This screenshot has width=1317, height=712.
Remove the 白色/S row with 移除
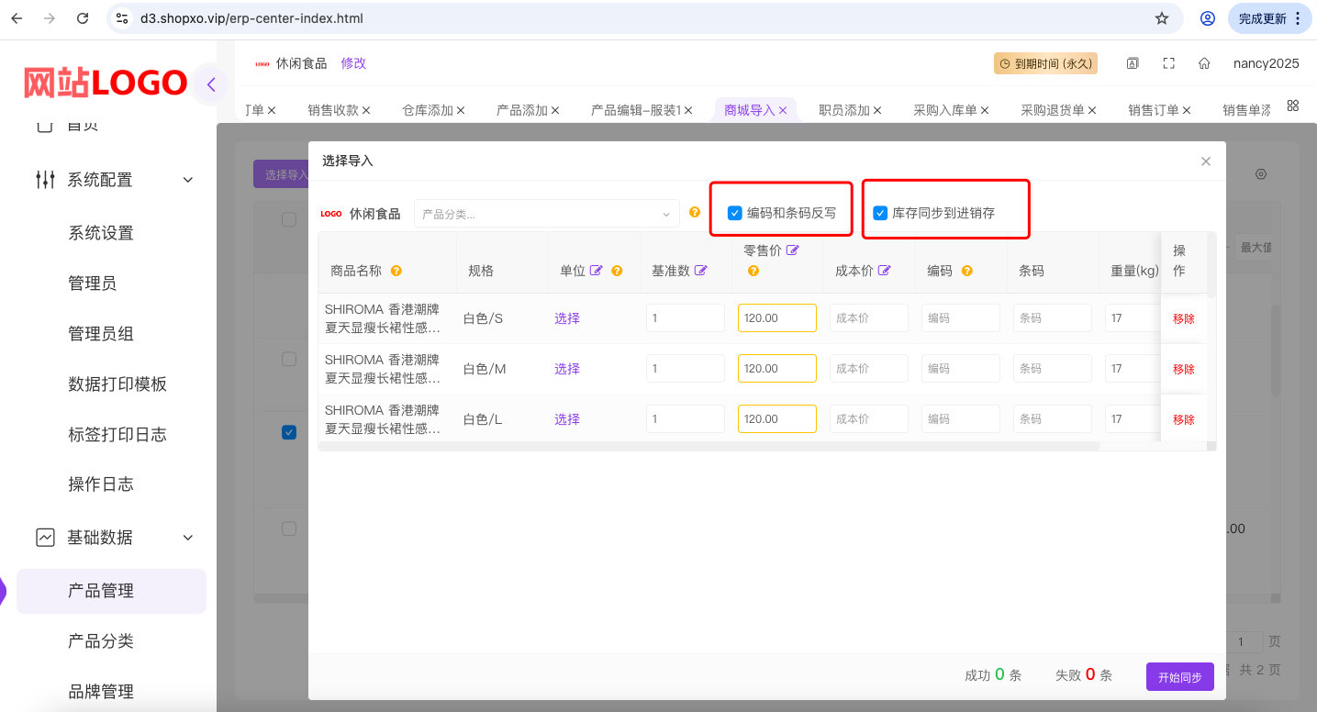click(x=1184, y=318)
